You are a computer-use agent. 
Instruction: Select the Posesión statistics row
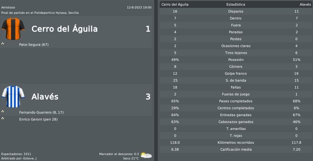pos(236,60)
